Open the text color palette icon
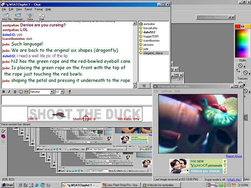251x188 pixels. click(x=21, y=92)
